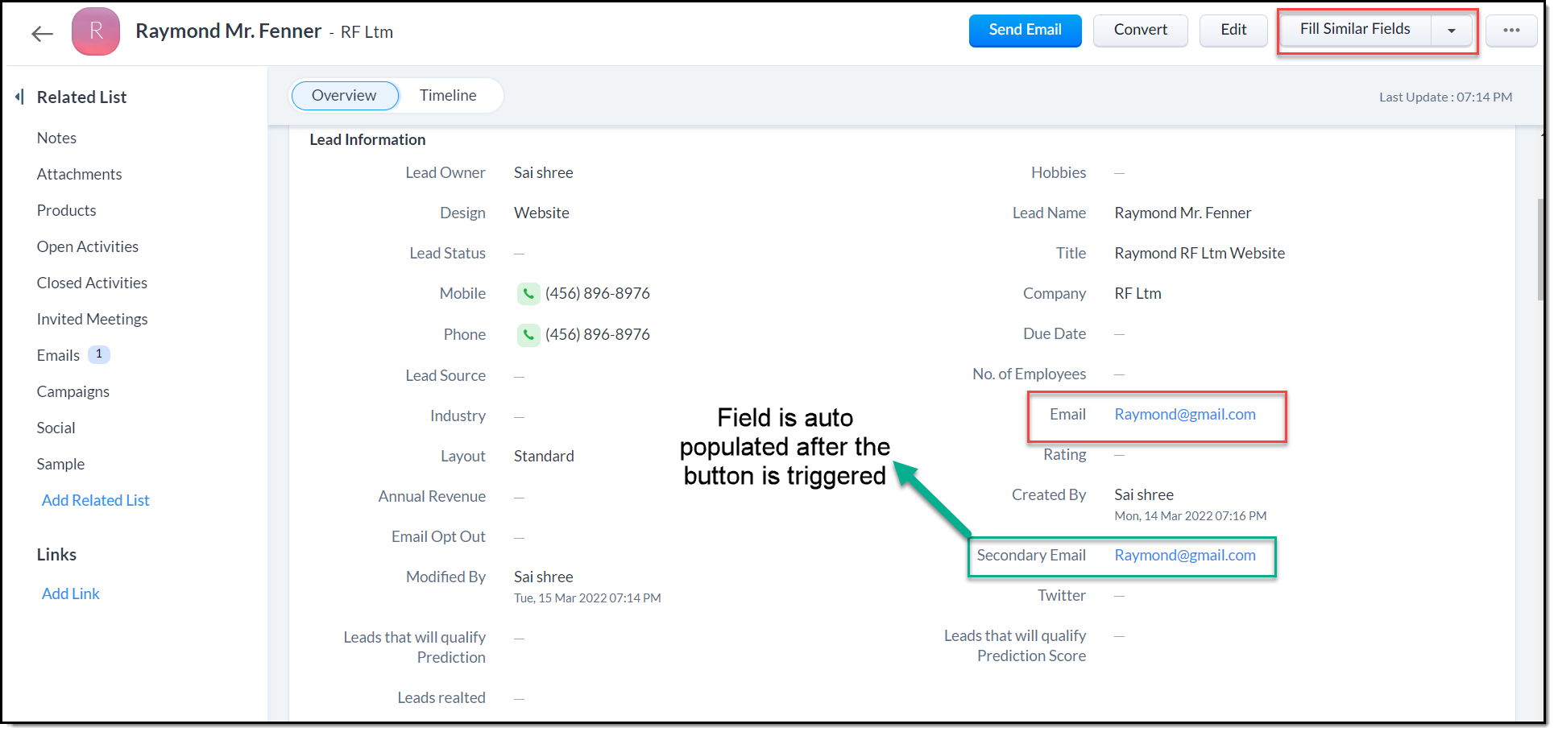Image resolution: width=1554 pixels, height=732 pixels.
Task: Switch to the Timeline tab
Action: coord(448,95)
